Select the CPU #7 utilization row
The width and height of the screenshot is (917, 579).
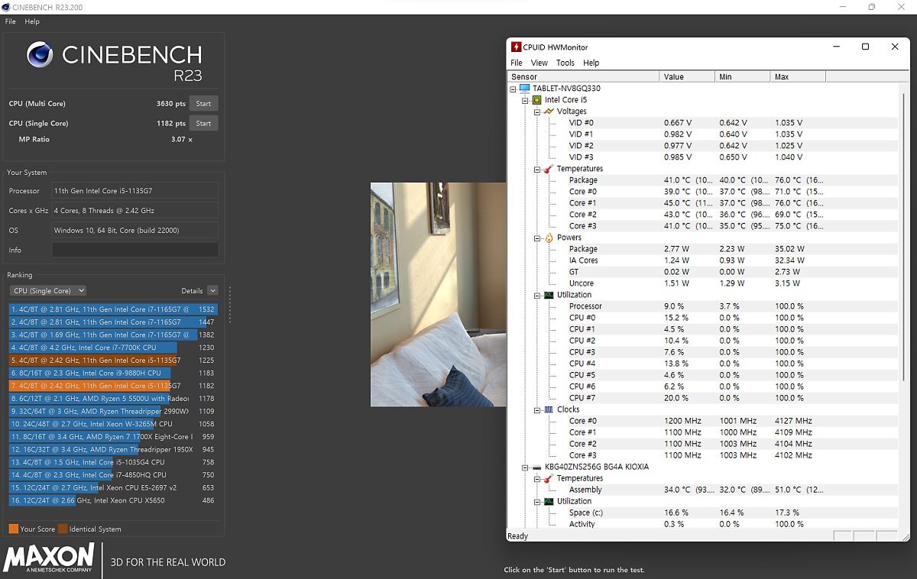[704, 398]
